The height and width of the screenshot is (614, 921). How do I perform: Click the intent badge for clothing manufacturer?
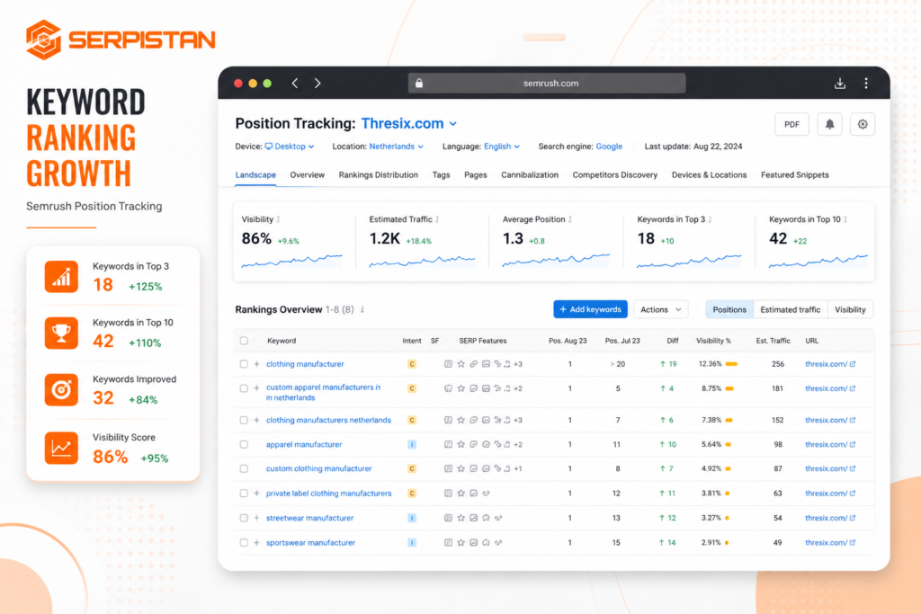[x=412, y=364]
